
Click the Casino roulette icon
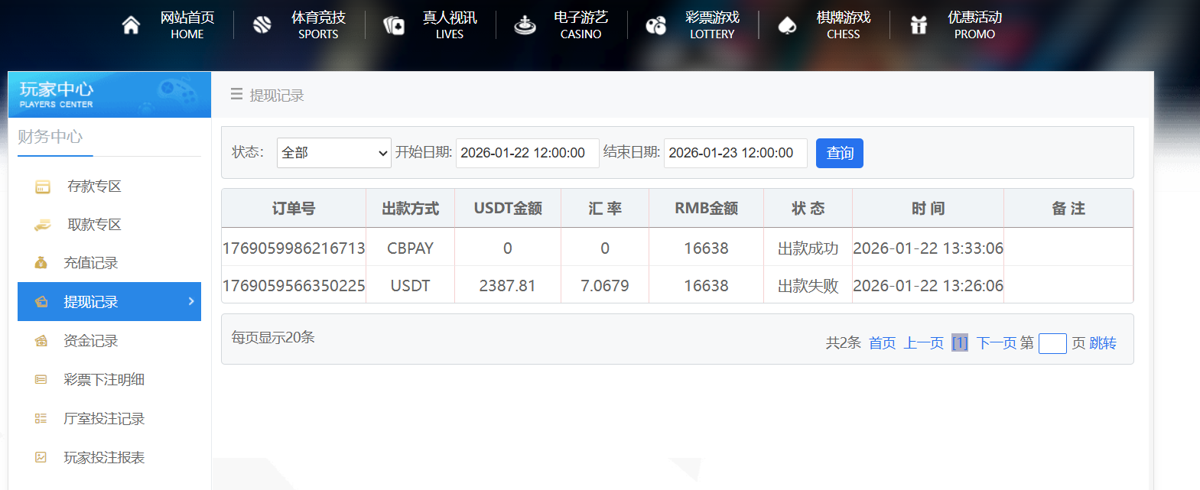[525, 25]
